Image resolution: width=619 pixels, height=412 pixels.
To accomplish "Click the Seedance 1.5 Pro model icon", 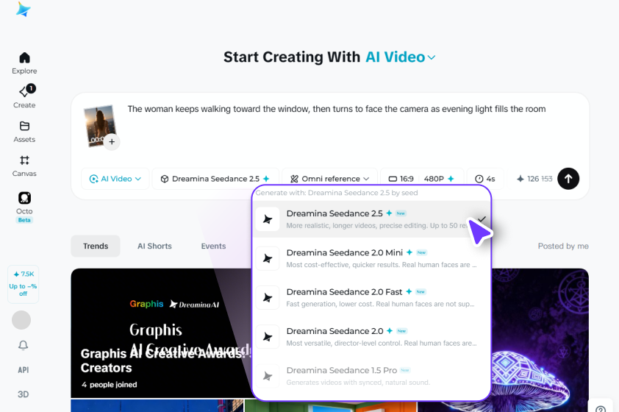I will coord(268,376).
